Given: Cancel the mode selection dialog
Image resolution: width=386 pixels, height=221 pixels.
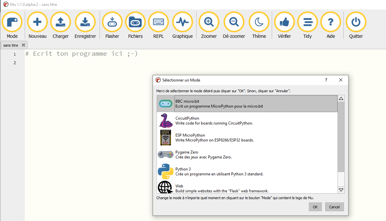Looking at the screenshot, I should pyautogui.click(x=334, y=207).
